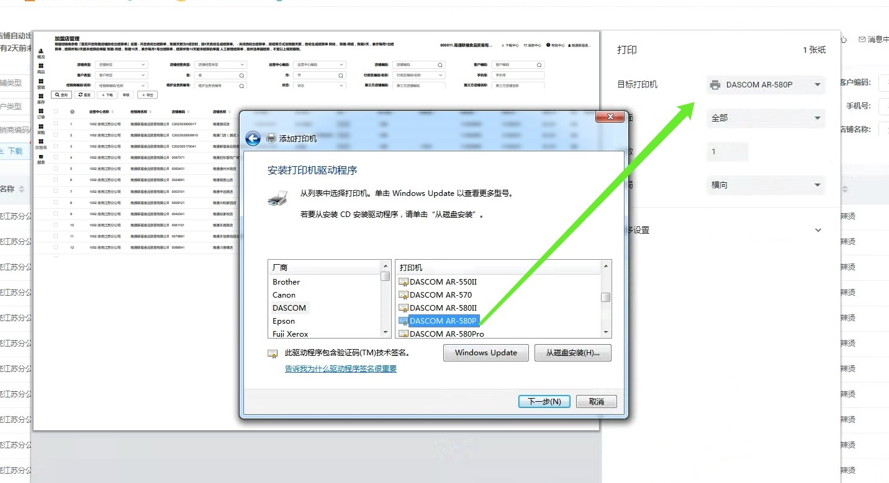Click the 重置 reset button in the preview

click(84, 95)
